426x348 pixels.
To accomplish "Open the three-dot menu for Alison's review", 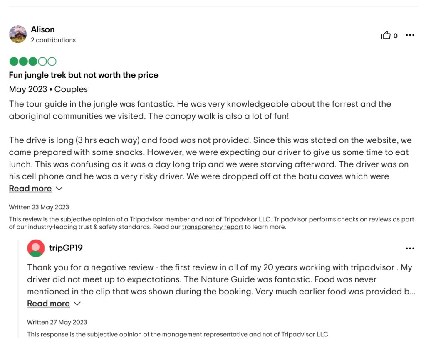I will [x=410, y=35].
